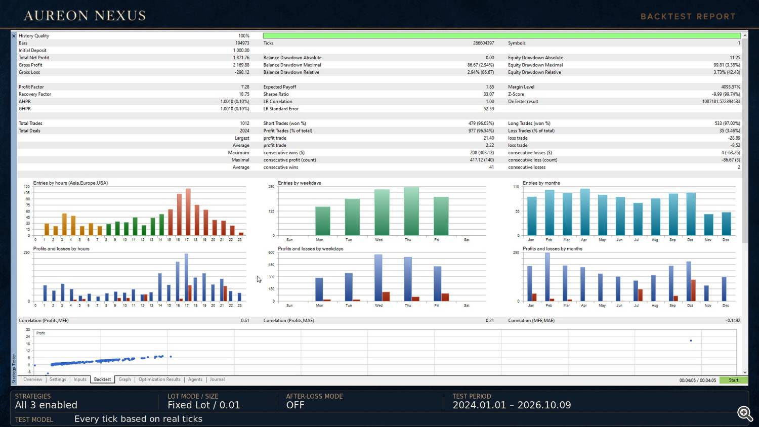
Task: Switch to the Overview tab
Action: point(33,379)
